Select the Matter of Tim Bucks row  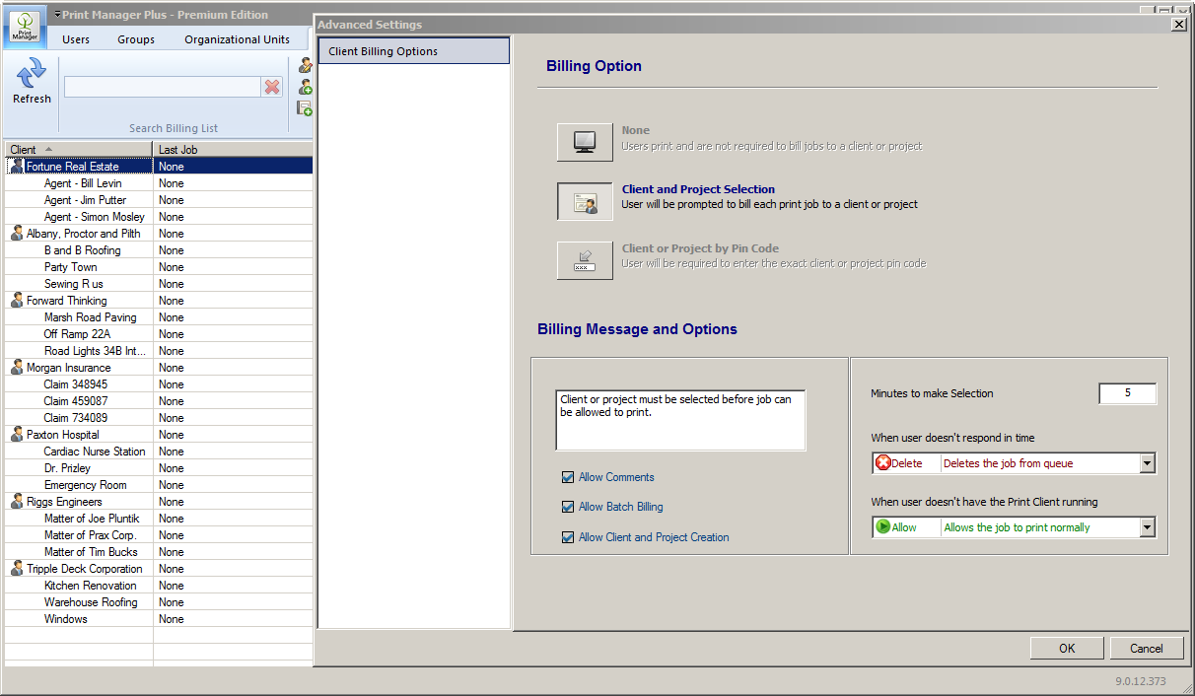(159, 552)
